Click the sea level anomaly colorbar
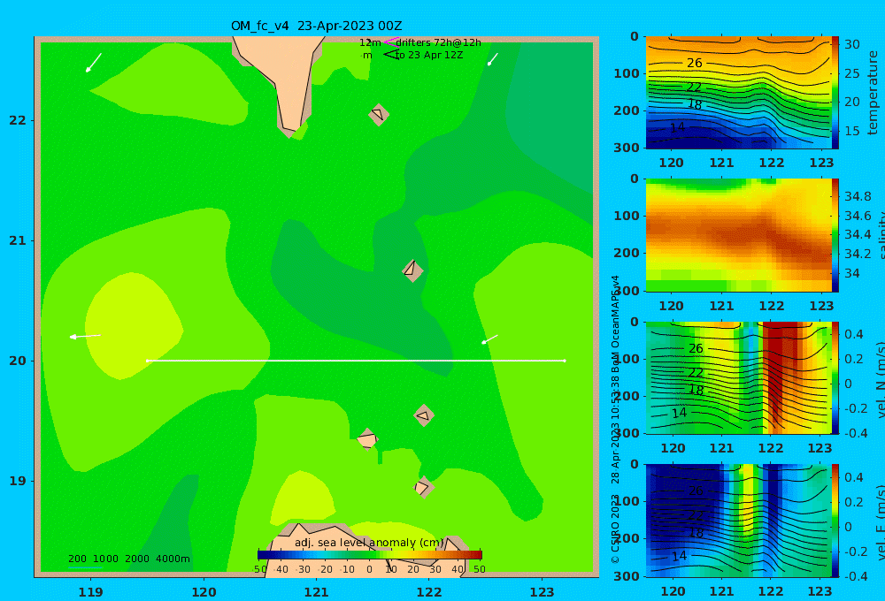Image resolution: width=885 pixels, height=601 pixels. tap(370, 555)
